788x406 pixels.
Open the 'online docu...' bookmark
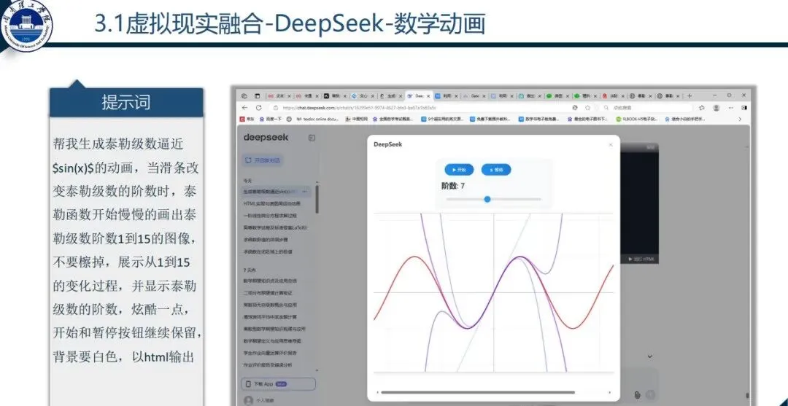click(318, 120)
